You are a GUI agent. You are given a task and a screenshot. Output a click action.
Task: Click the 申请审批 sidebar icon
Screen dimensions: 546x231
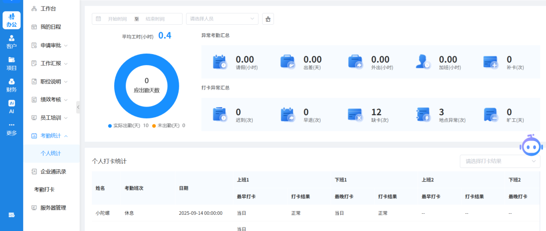(x=34, y=45)
